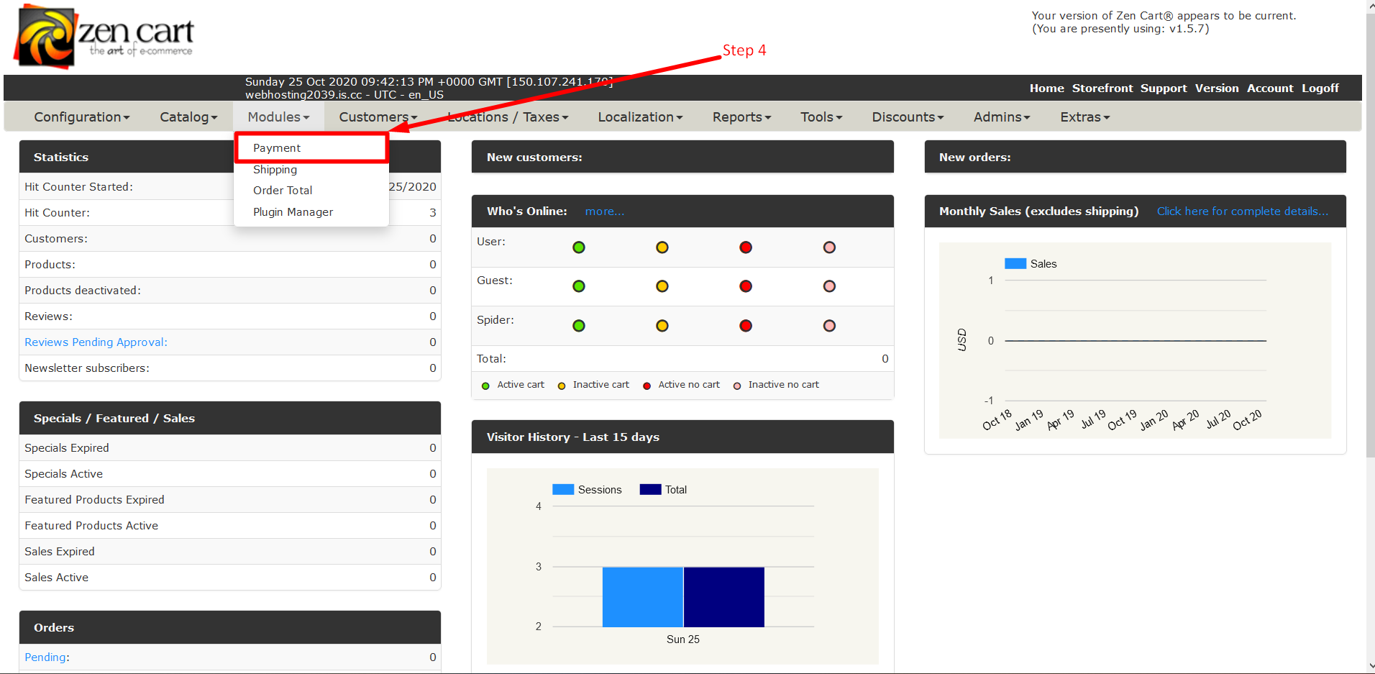Open Plugin Manager from the Modules menu
Viewport: 1375px width, 674px height.
[x=293, y=212]
